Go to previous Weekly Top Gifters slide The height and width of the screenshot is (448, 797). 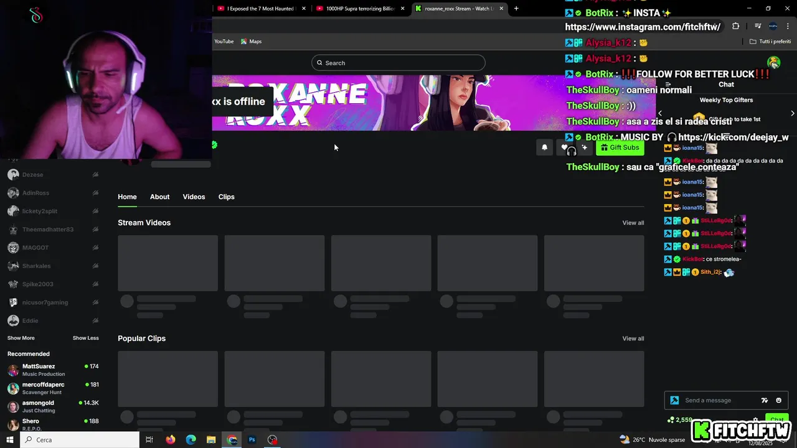point(660,113)
